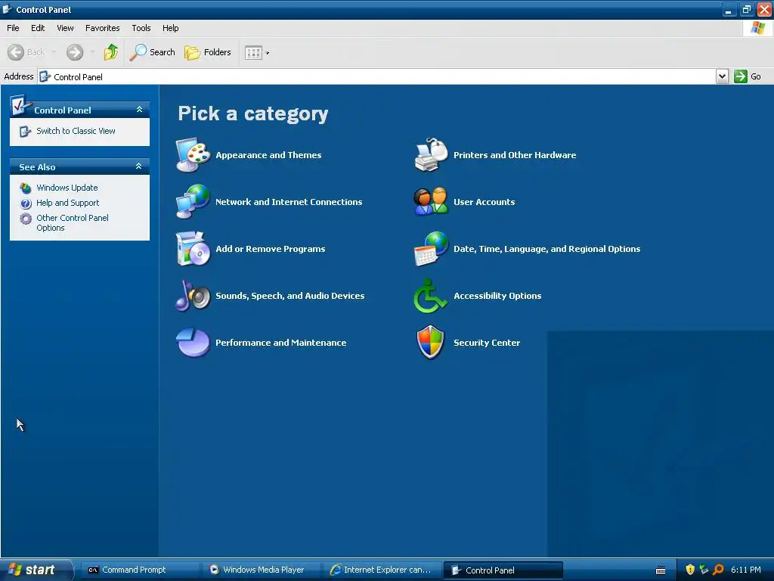The image size is (774, 581).
Task: Open the Help menu
Action: click(170, 28)
